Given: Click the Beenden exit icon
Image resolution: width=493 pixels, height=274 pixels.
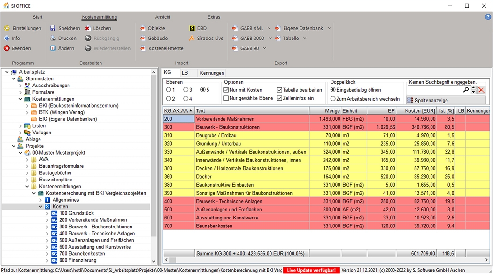Looking at the screenshot, I should 7,48.
